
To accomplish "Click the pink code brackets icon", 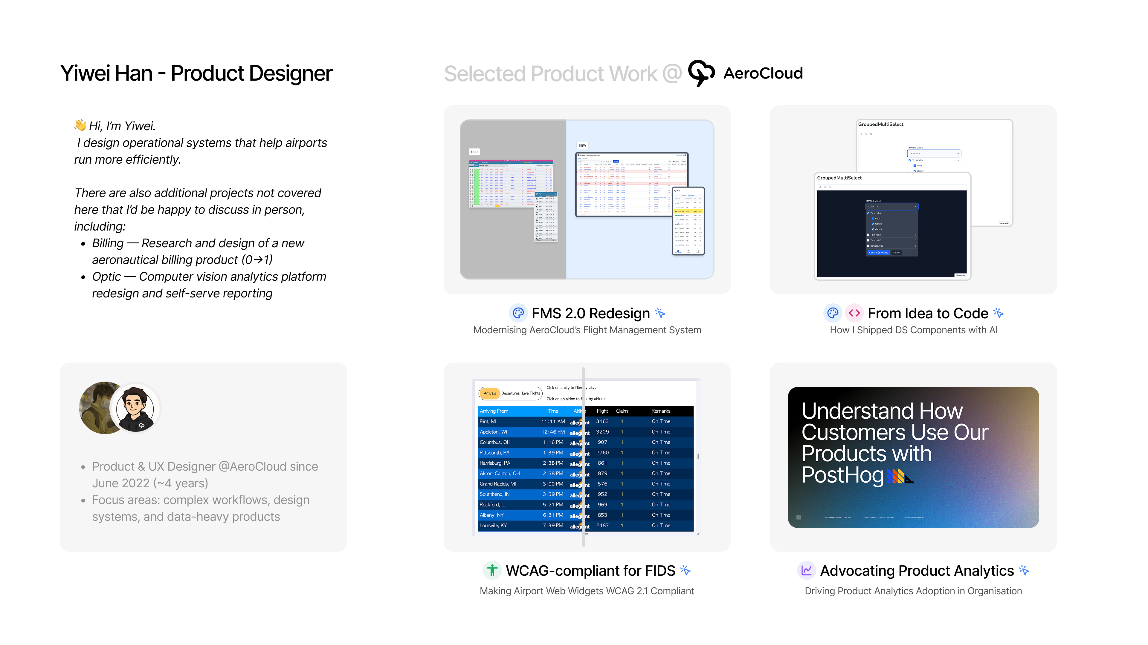I will pos(854,313).
